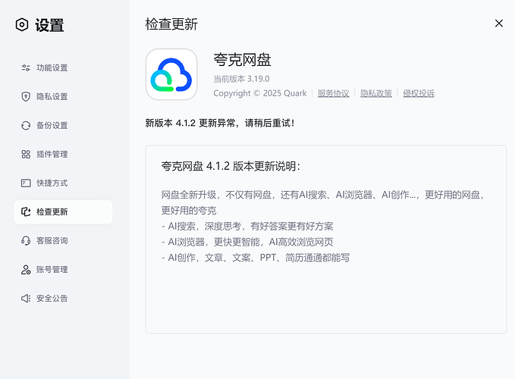Click the 隐私设置 shield icon

26,96
